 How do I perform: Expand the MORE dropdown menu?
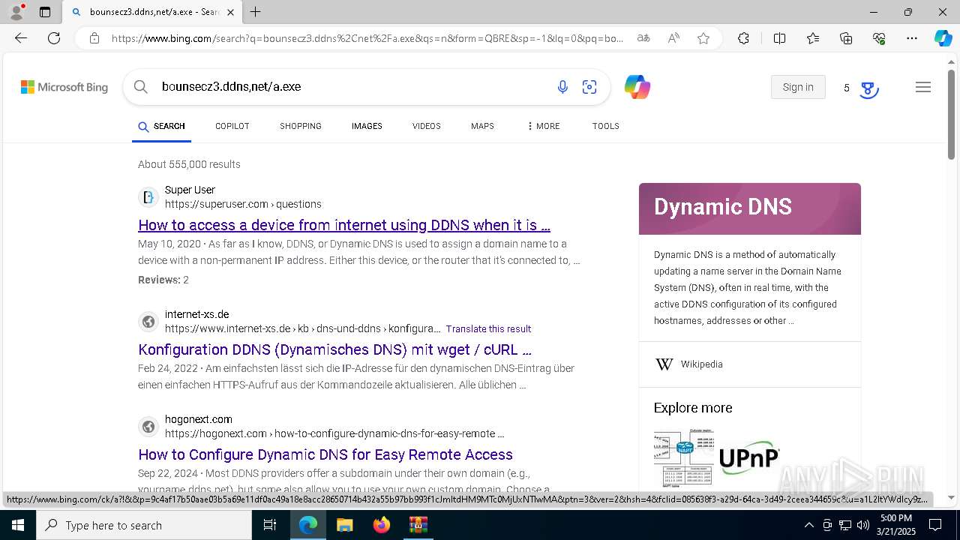pyautogui.click(x=544, y=126)
